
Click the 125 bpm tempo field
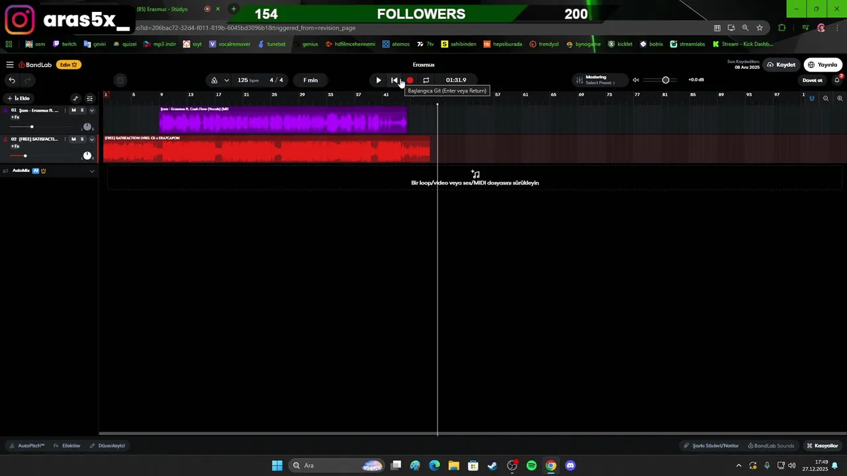point(247,80)
